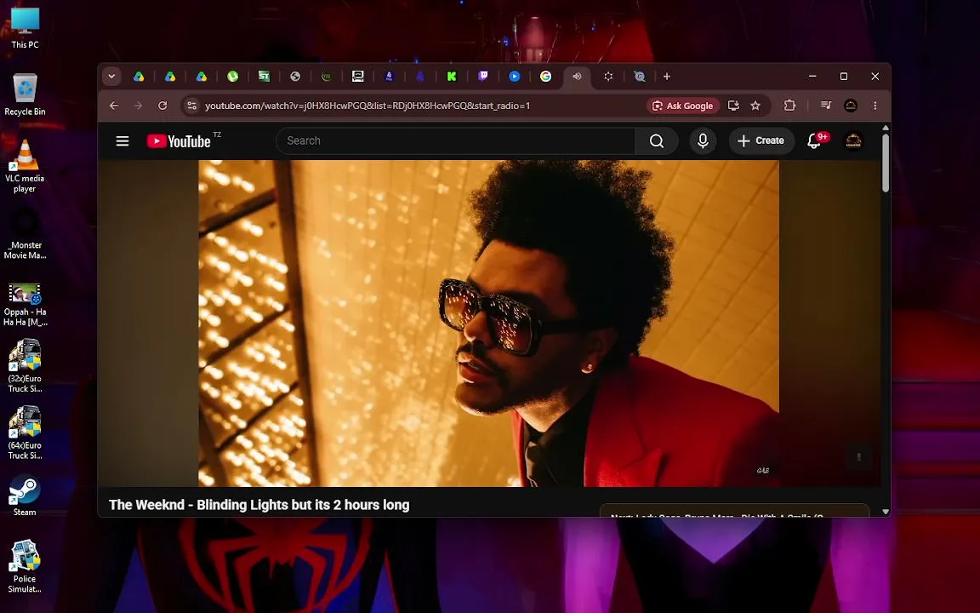Select the active YouTube tab with speaker icon
This screenshot has height=613, width=980.
click(577, 77)
